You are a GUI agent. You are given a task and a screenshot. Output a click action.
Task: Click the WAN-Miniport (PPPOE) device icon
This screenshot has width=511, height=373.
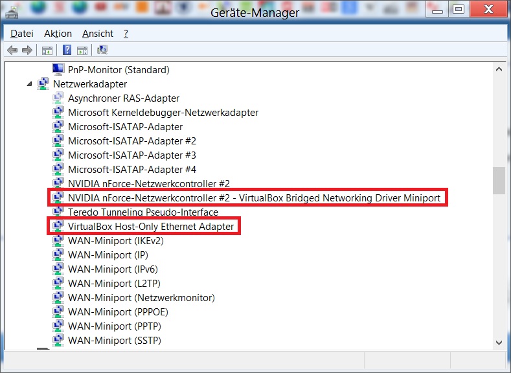point(58,311)
